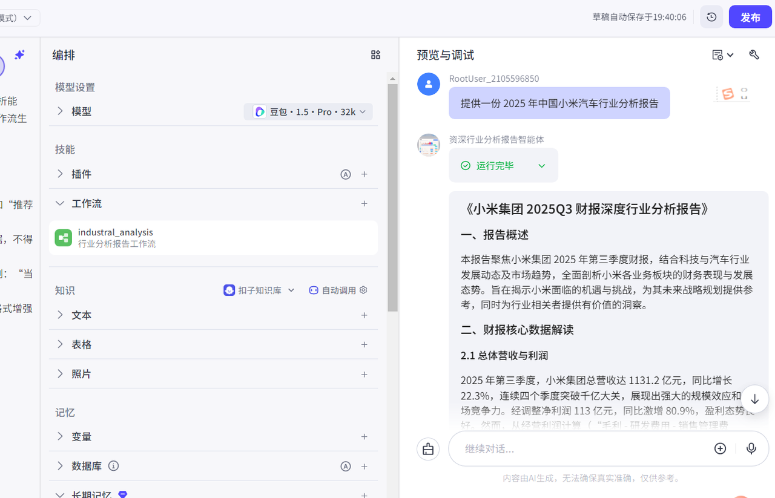Add a workflow with the 工作流 plus icon
Screen dimensions: 775x498
364,204
